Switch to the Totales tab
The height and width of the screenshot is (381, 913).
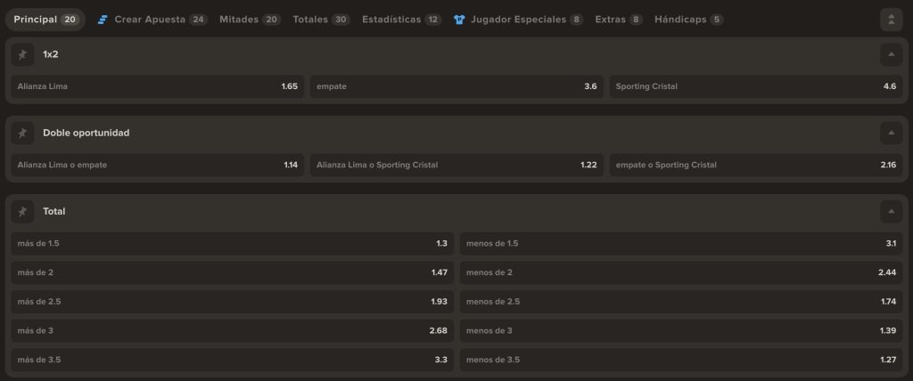tap(321, 20)
